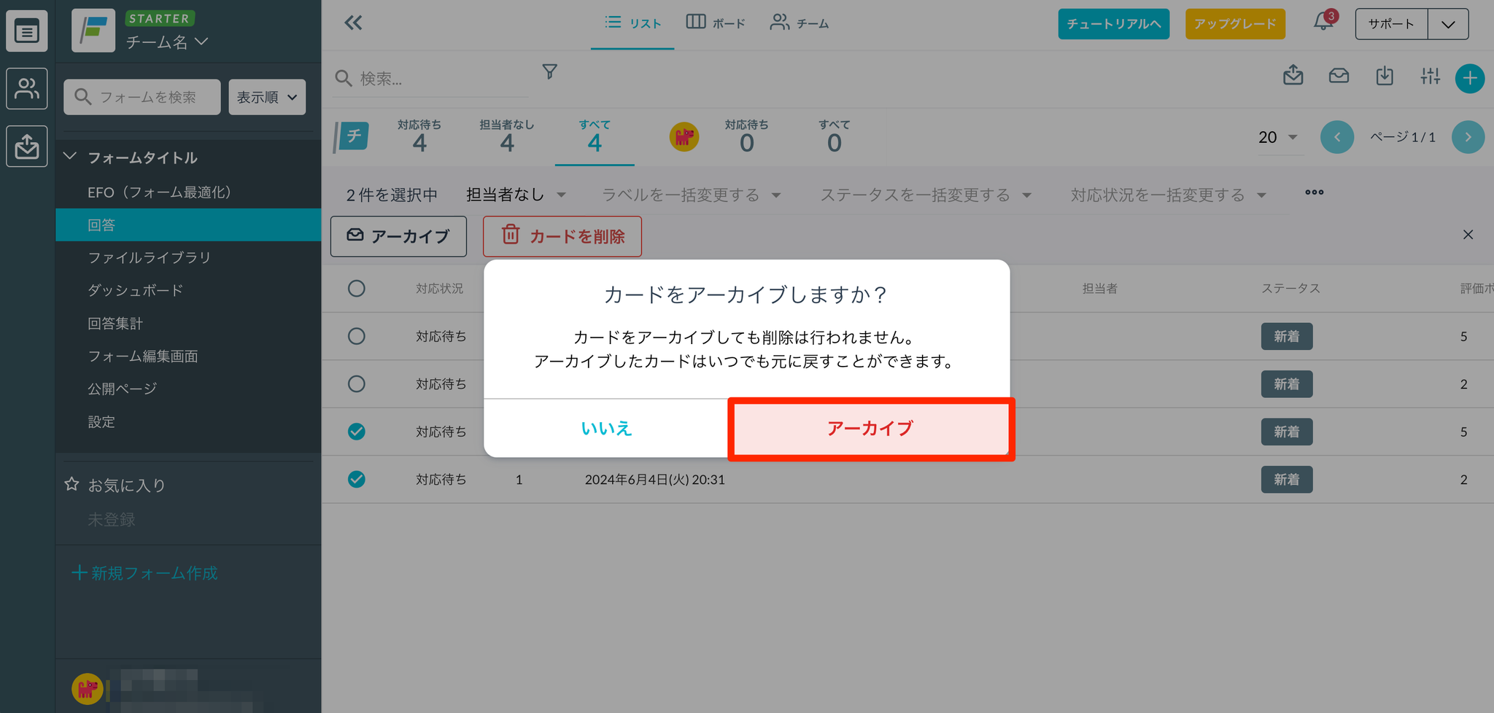1494x713 pixels.
Task: Click the フォームを検索 search field
Action: (x=143, y=97)
